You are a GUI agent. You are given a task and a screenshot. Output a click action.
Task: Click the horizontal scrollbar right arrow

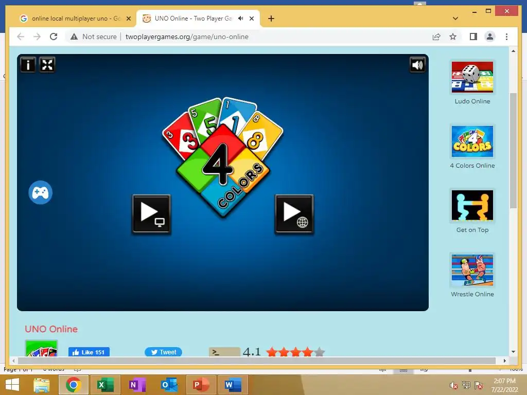click(505, 361)
